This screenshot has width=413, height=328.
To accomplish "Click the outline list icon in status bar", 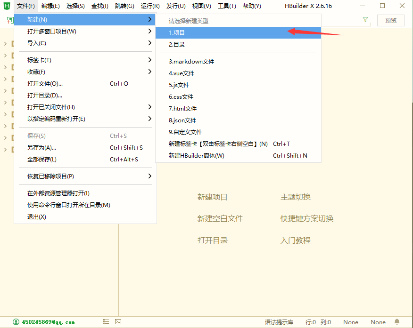I will point(106,322).
